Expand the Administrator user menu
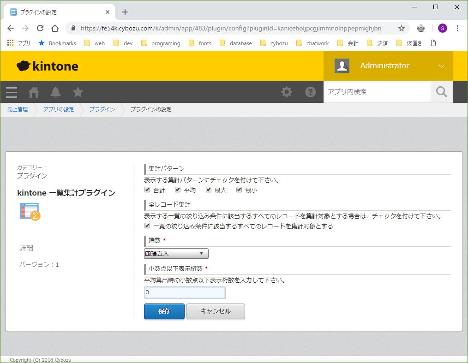468x363 pixels. [x=441, y=66]
